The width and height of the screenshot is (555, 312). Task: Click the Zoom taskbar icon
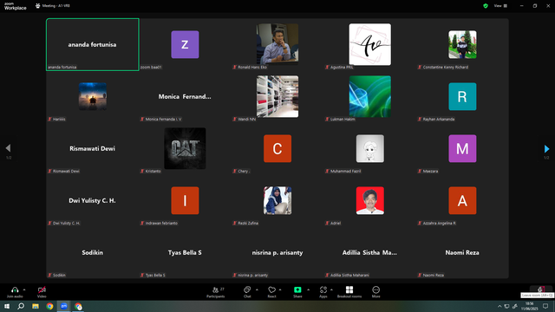(63, 306)
